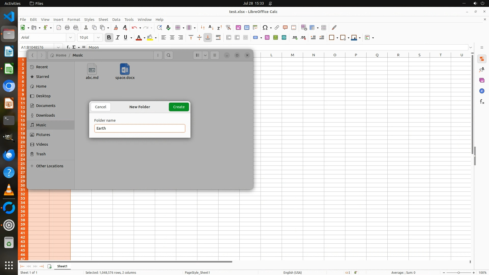Click the Insert Hyperlink icon
Image resolution: width=489 pixels, height=275 pixels.
click(x=277, y=28)
